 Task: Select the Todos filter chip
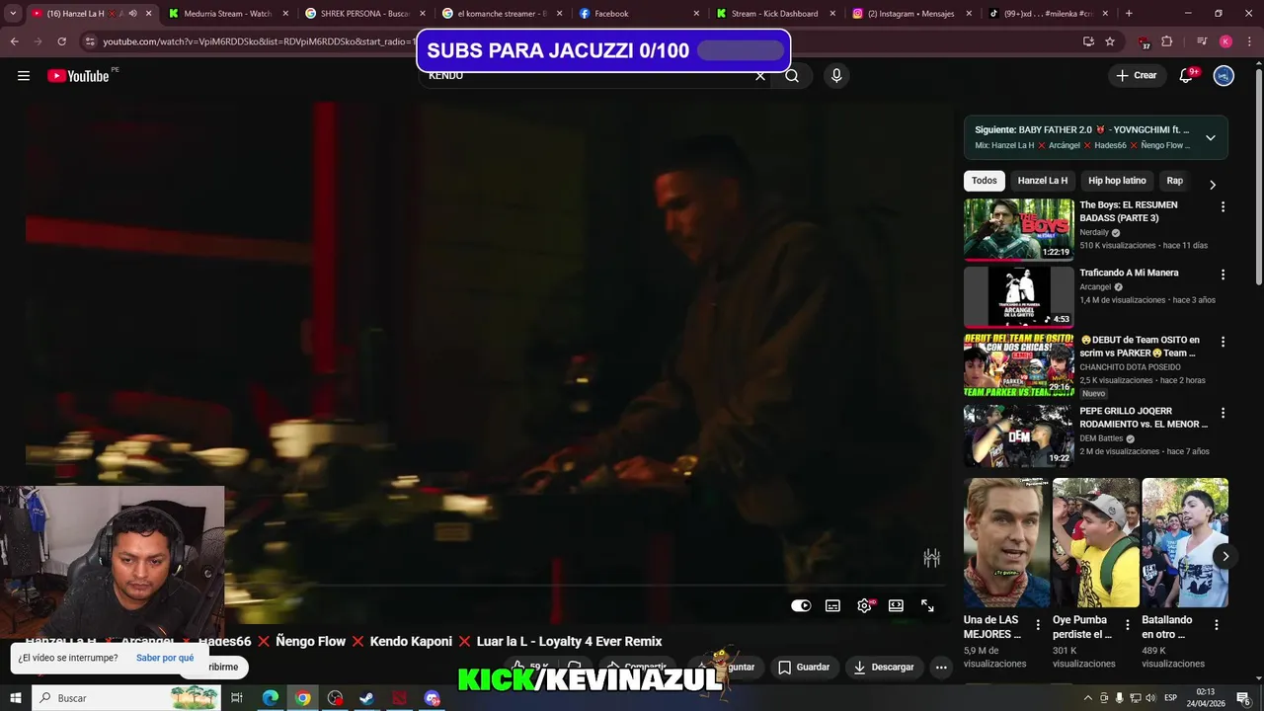(985, 181)
